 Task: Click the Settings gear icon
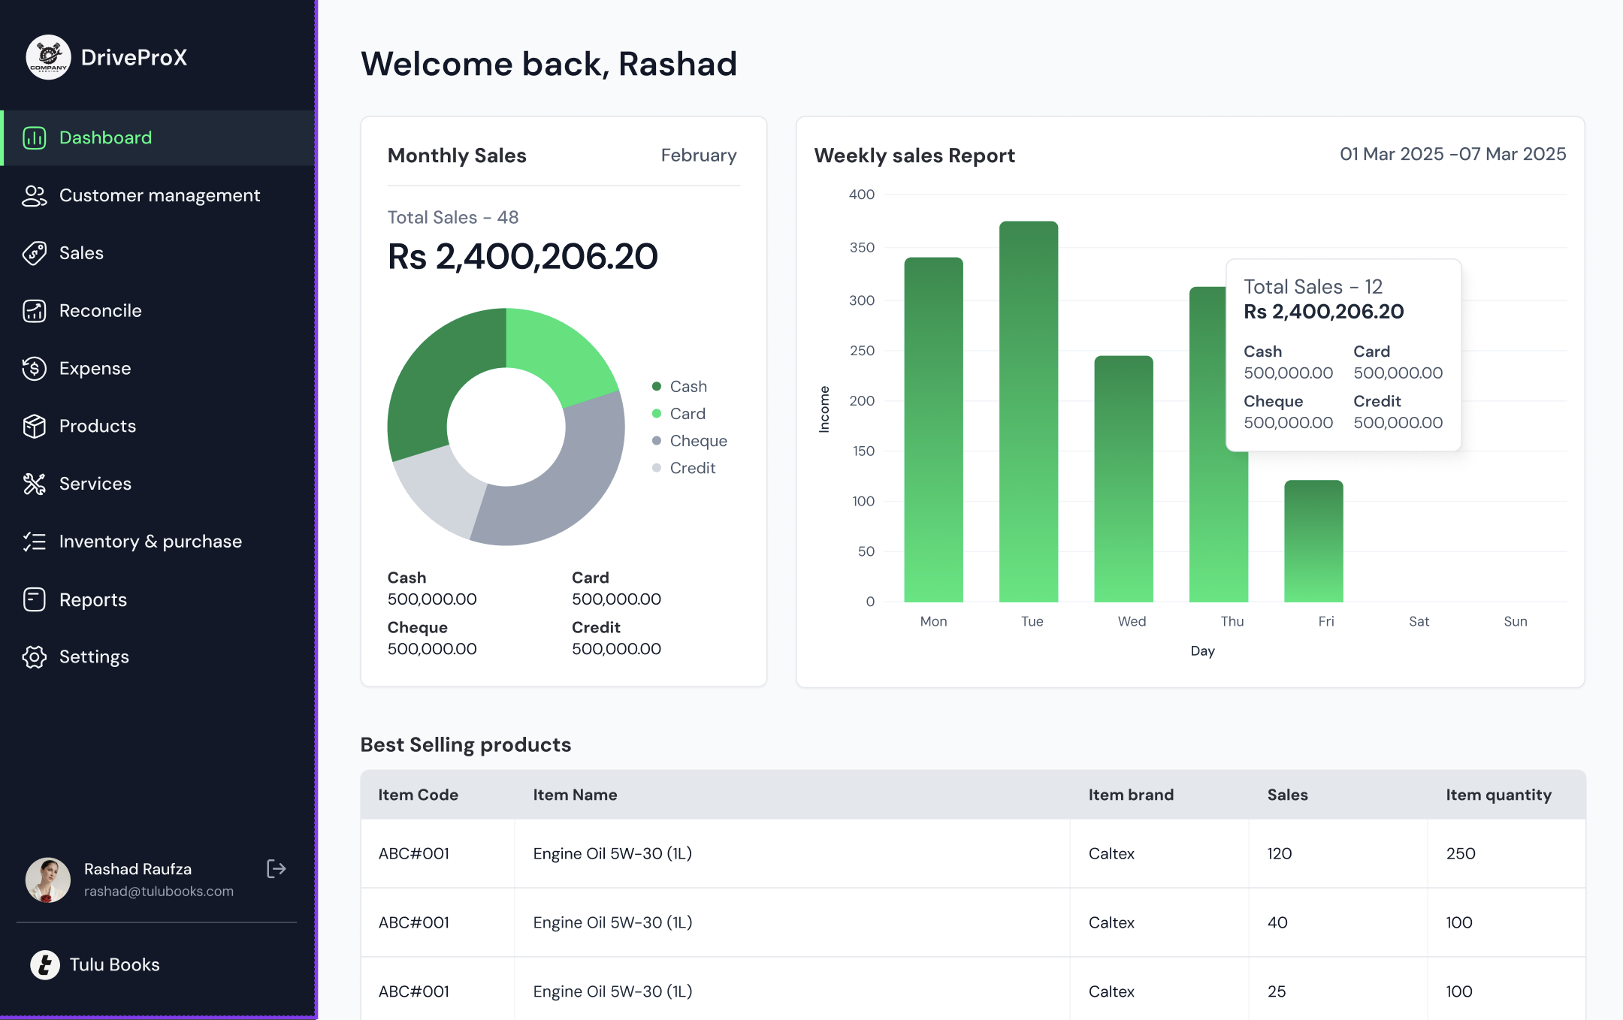[x=34, y=656]
